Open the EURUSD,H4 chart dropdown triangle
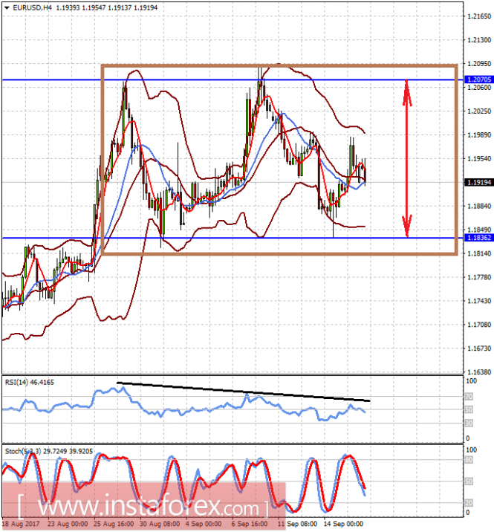Screen dimensions: 494x532 [7, 8]
